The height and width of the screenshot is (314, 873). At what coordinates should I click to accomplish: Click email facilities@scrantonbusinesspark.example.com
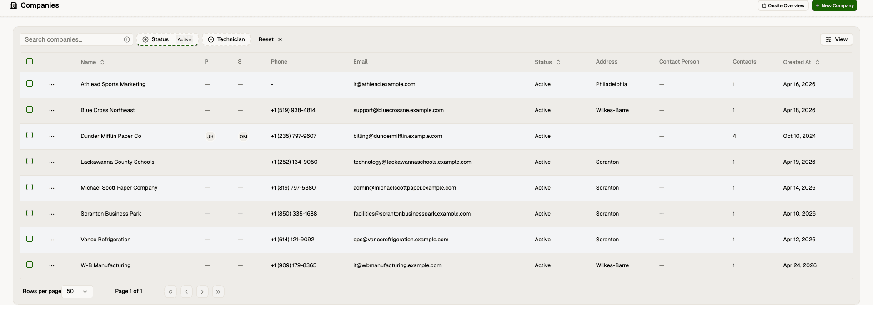click(412, 214)
